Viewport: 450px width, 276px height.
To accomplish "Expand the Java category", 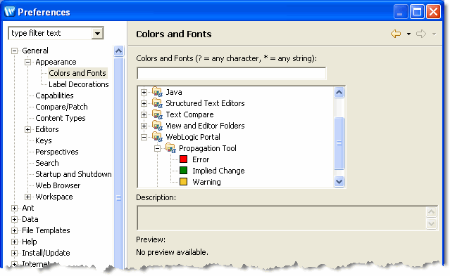I will tap(144, 92).
